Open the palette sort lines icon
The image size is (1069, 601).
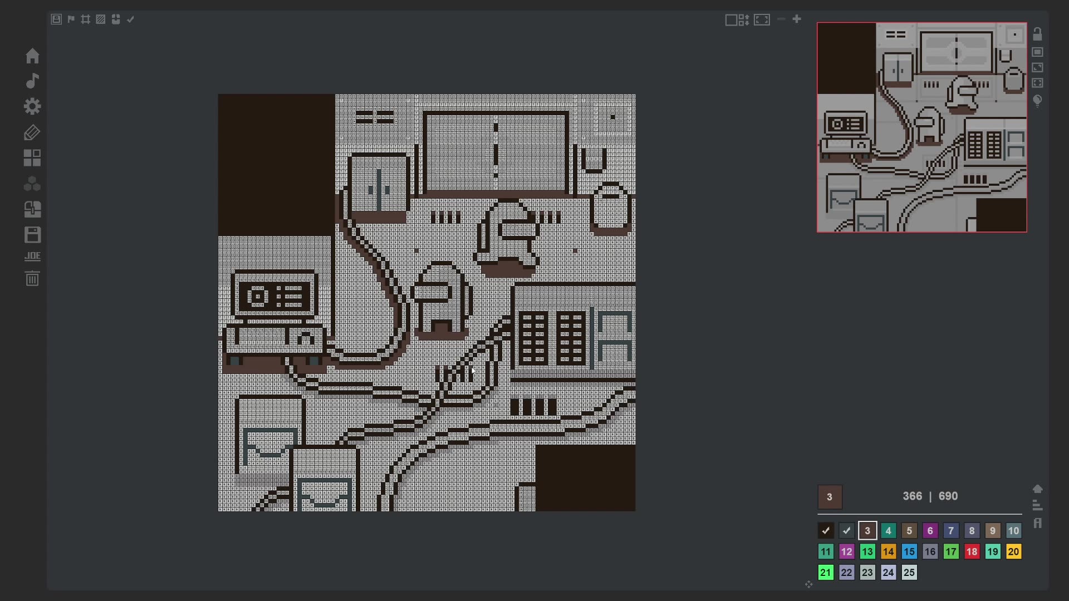[x=1037, y=505]
